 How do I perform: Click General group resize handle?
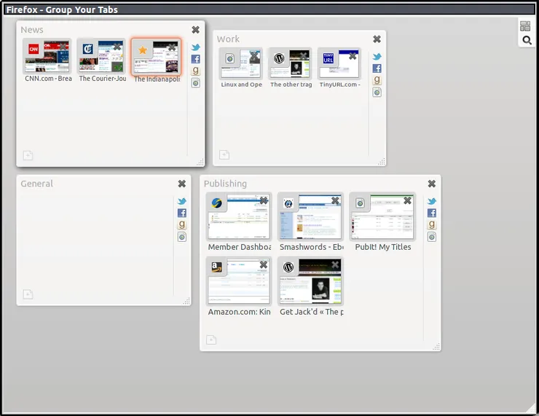[x=186, y=301]
